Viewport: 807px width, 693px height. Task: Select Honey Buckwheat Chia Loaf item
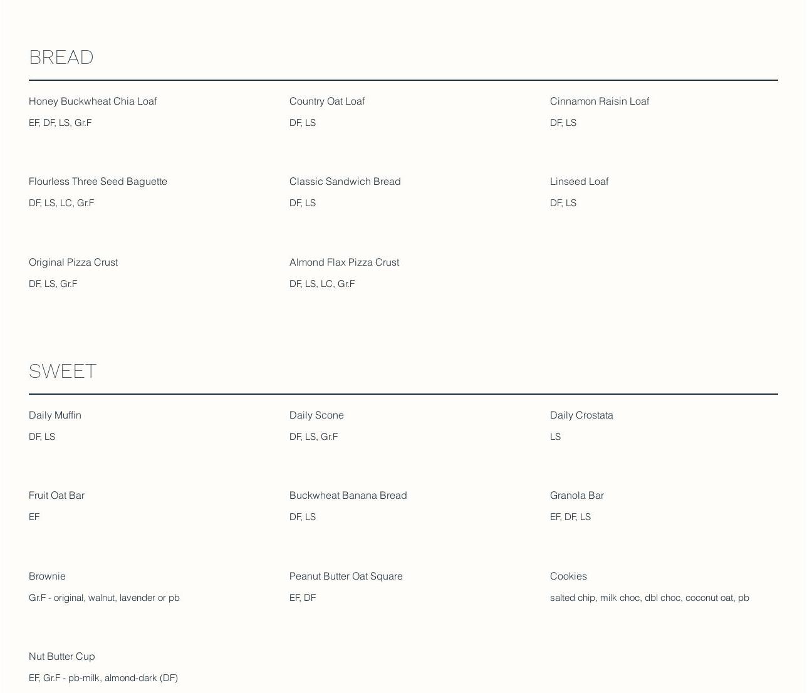(x=93, y=102)
